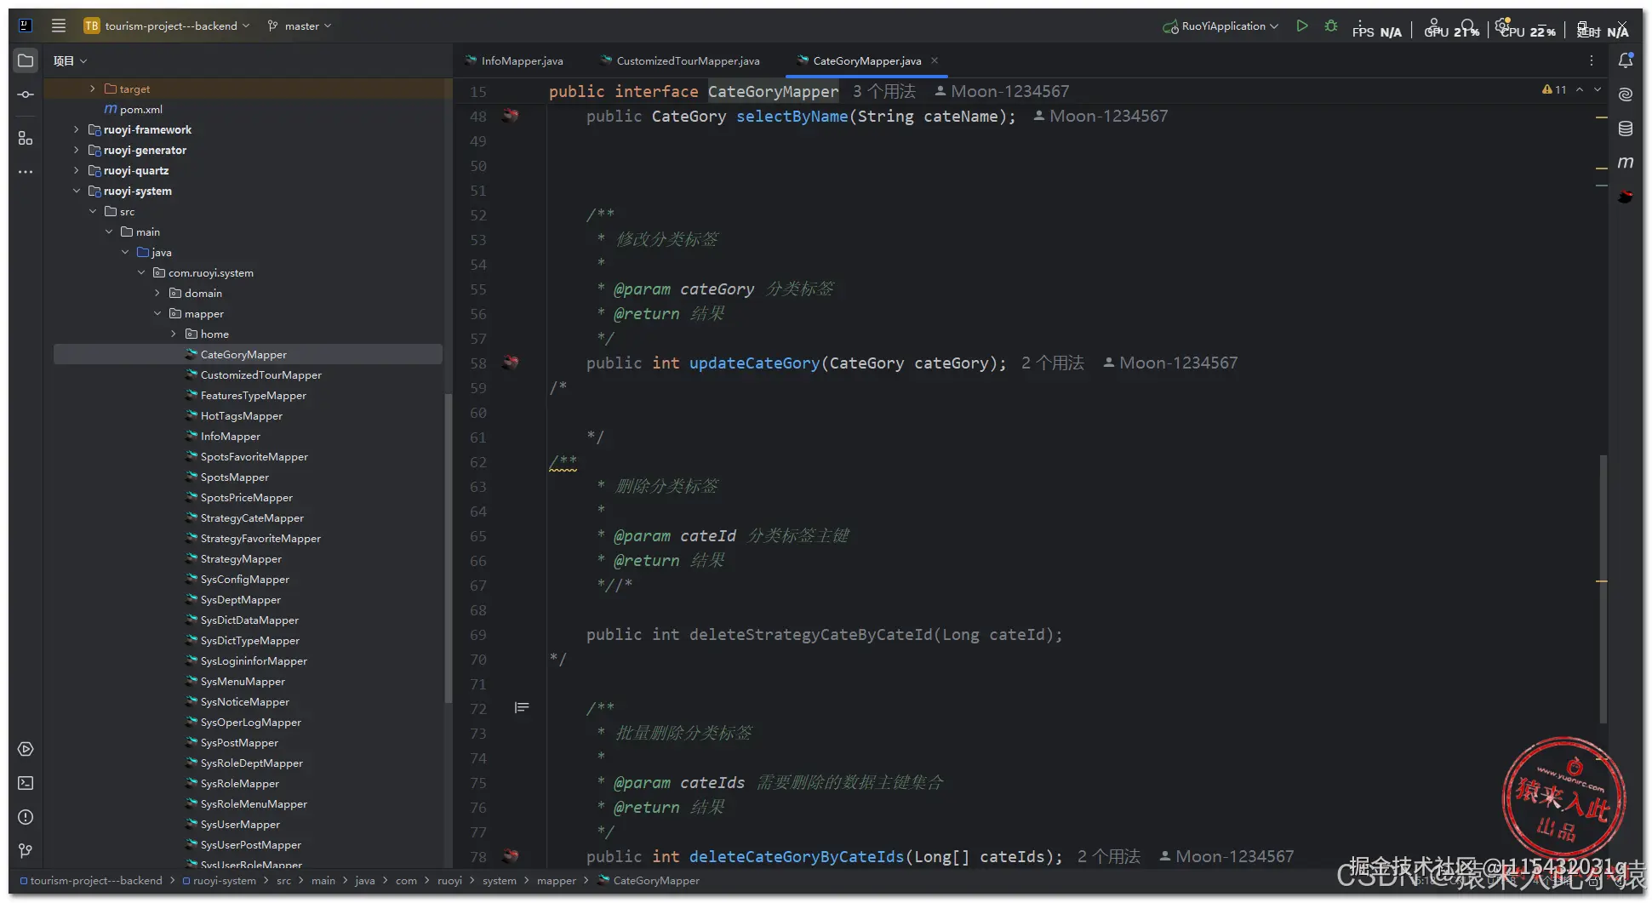
Task: Open the Commit tool window
Action: pyautogui.click(x=26, y=94)
